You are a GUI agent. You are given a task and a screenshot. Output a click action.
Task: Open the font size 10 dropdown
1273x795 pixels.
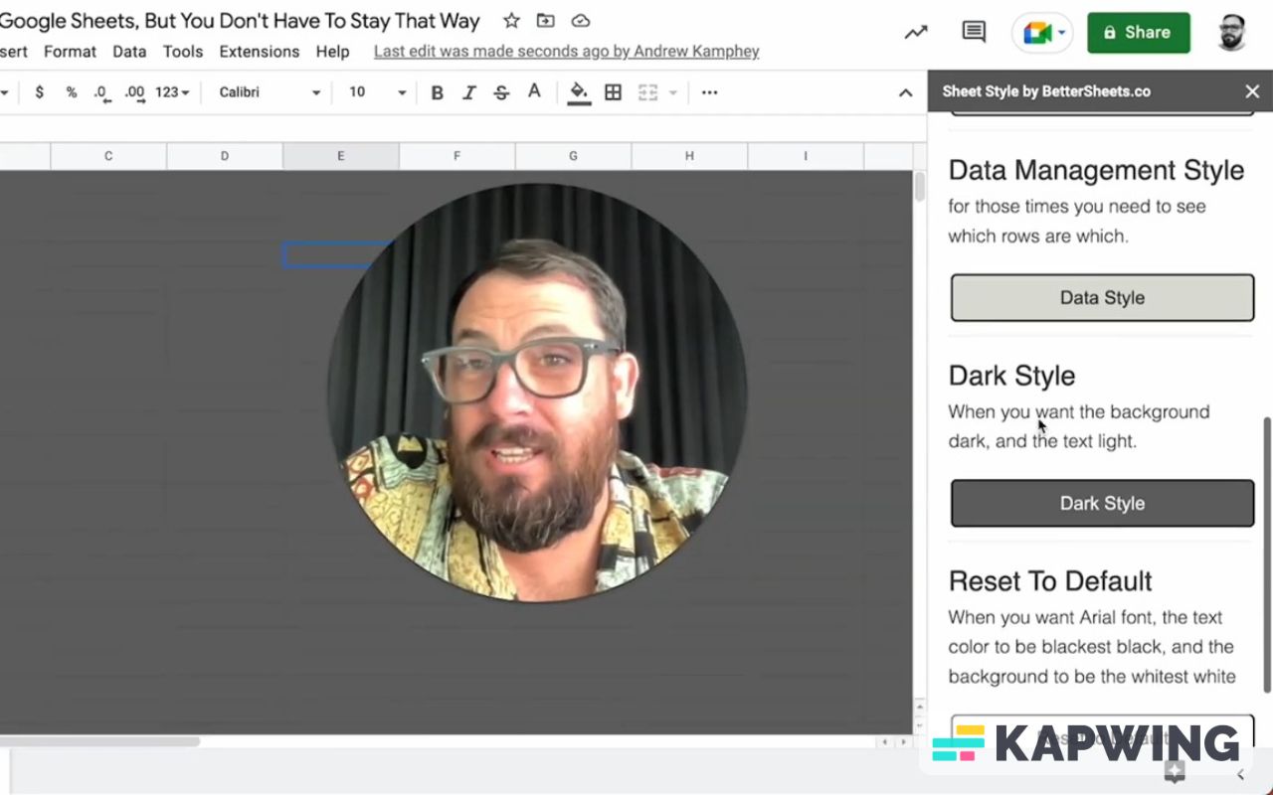pos(377,92)
